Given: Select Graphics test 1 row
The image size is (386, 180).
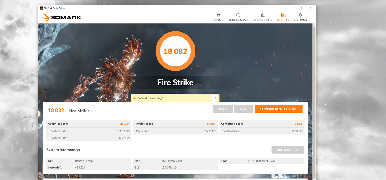Looking at the screenshot, I should coord(89,131).
